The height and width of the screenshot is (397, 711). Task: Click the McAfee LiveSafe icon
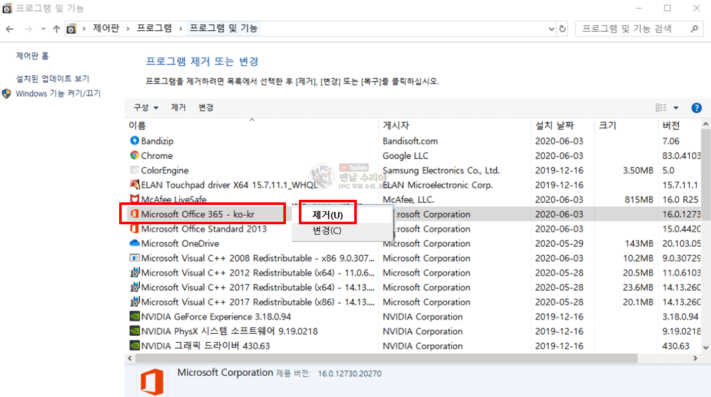pos(134,198)
